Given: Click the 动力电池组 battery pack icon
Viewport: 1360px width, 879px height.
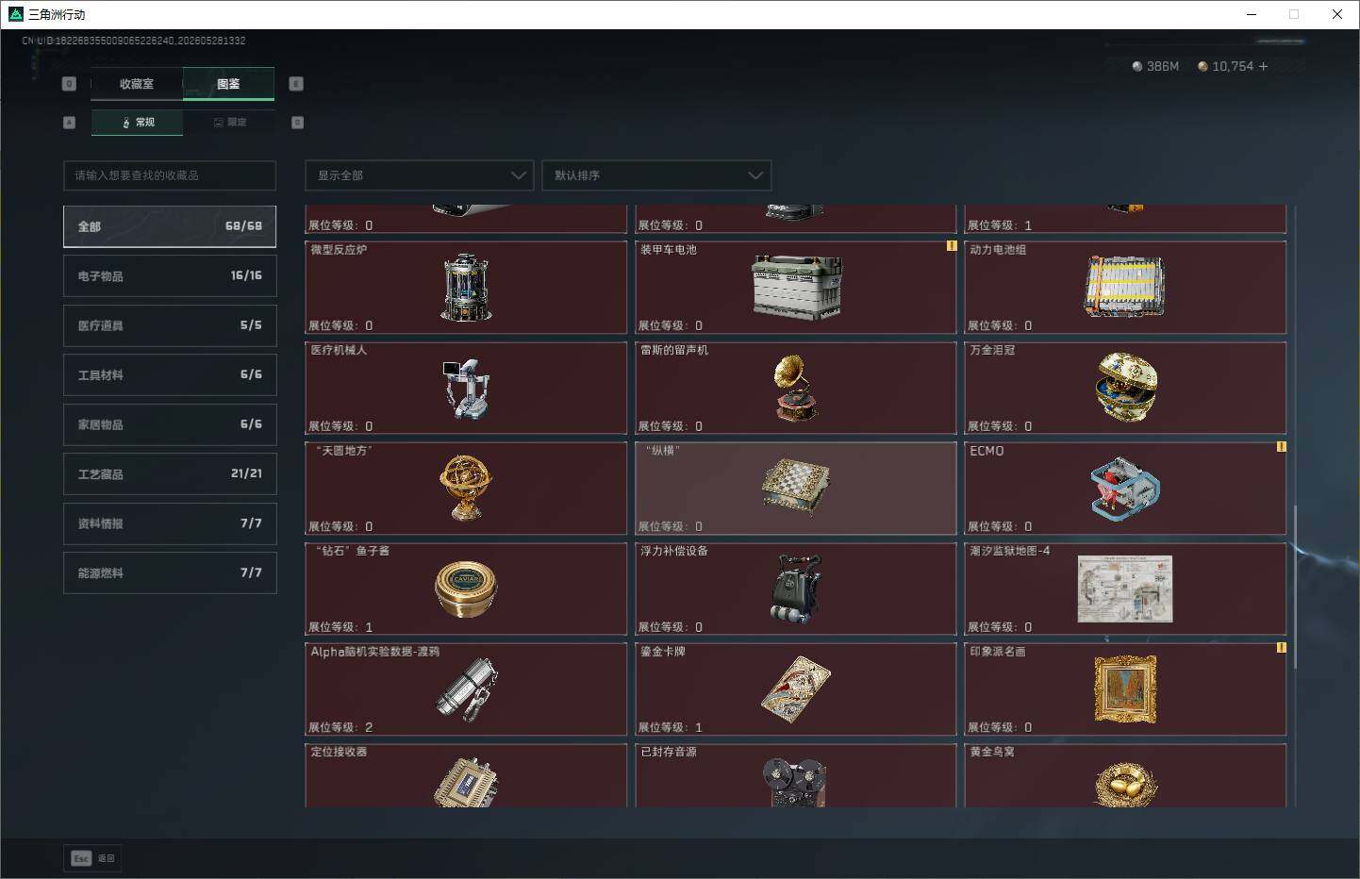Looking at the screenshot, I should point(1125,287).
